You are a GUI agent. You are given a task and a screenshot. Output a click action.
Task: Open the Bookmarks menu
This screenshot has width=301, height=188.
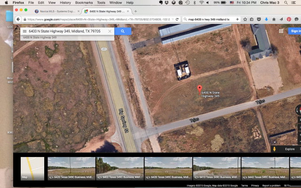[84, 3]
